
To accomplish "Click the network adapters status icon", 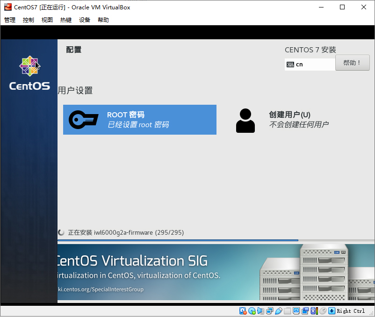I will [268, 310].
